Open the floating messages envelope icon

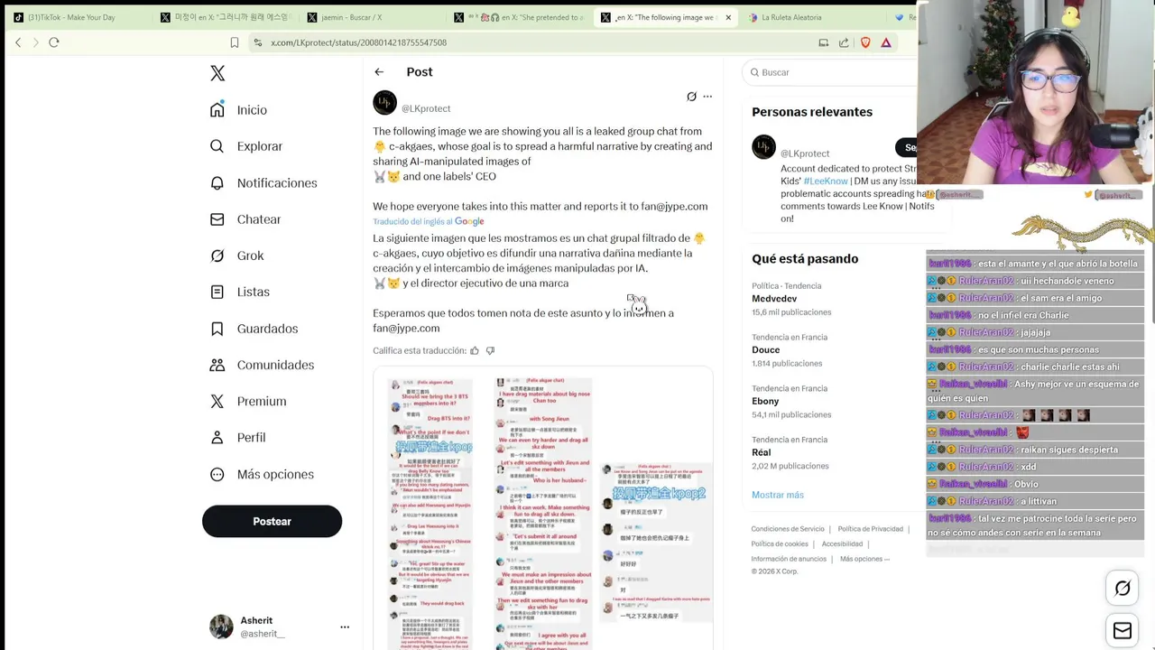point(1123,631)
